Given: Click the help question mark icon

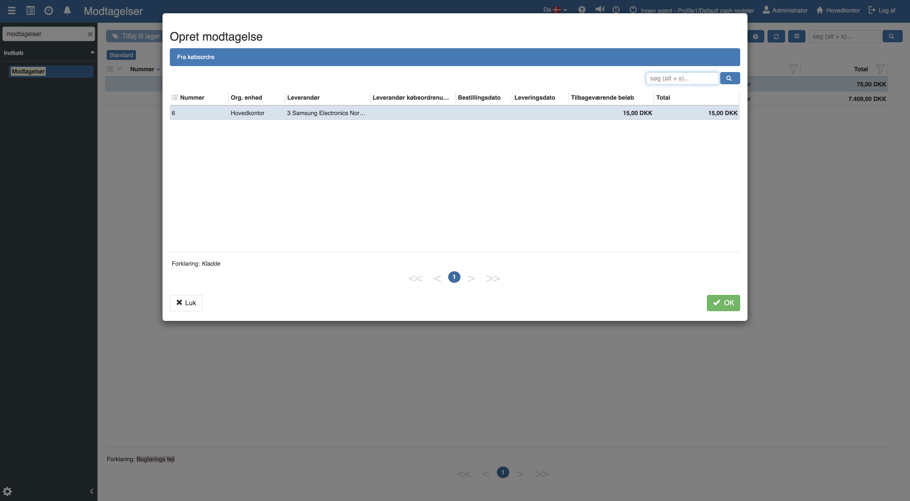Looking at the screenshot, I should 582,10.
